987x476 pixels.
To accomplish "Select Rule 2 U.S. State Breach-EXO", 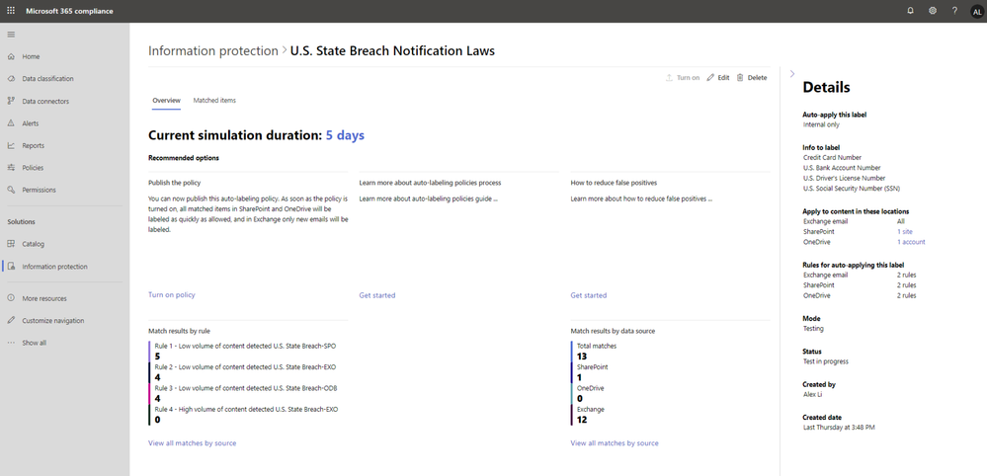I will pos(245,366).
